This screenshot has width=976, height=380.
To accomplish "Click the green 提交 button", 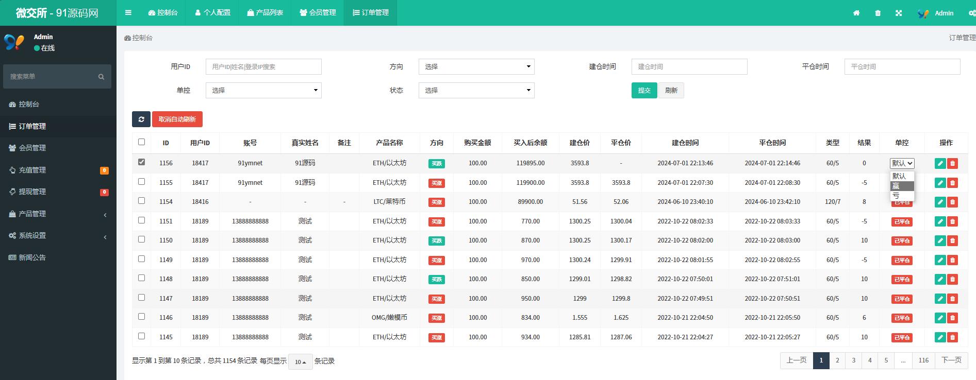I will click(644, 90).
